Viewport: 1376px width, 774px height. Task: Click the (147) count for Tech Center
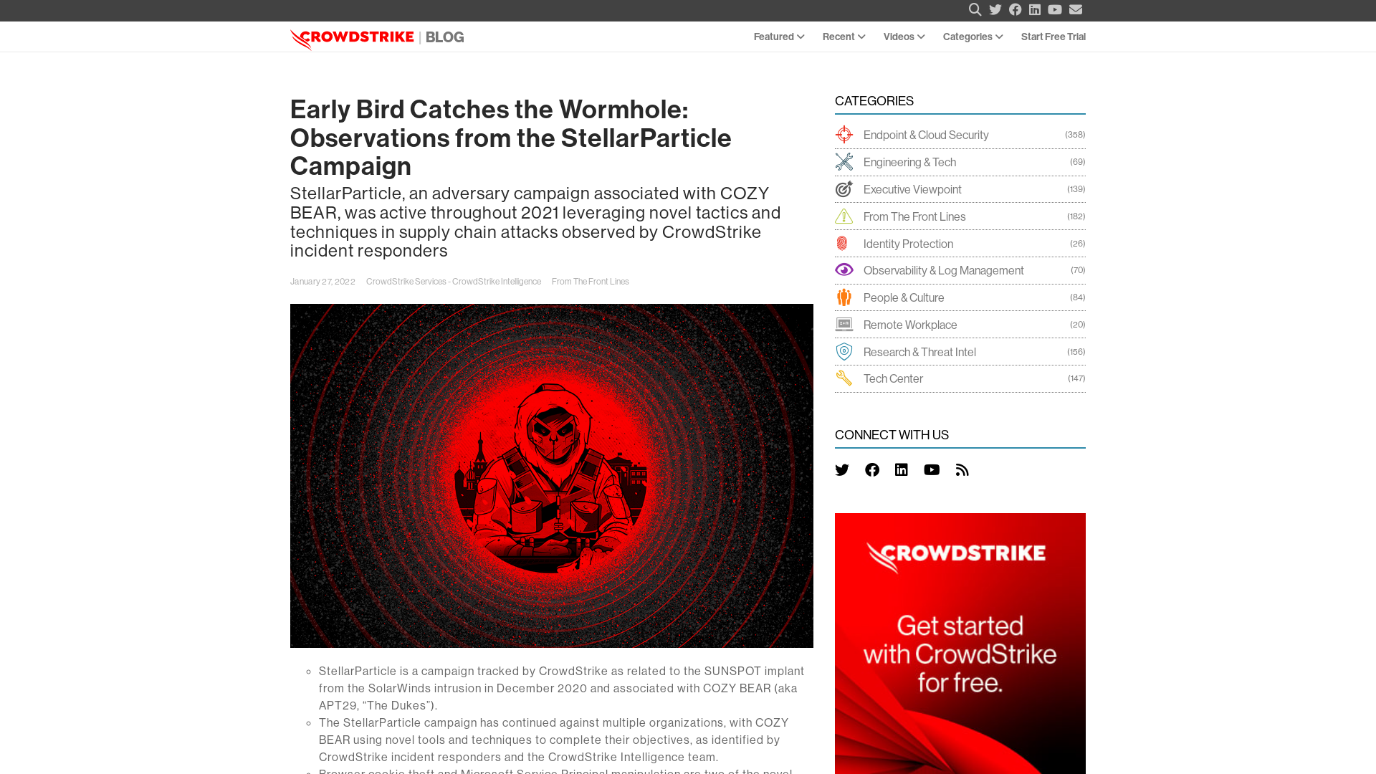pos(1076,378)
